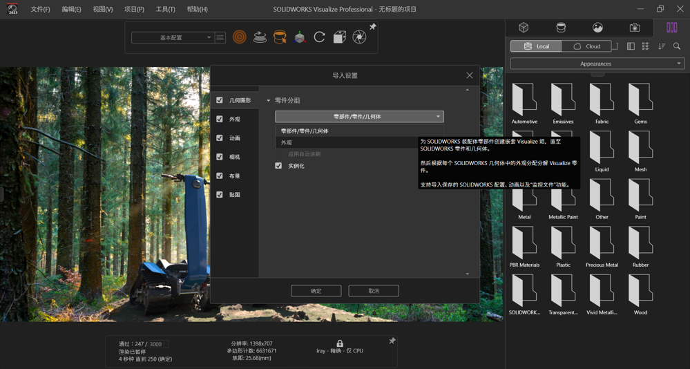Open the Cameras tab icon
This screenshot has height=369, width=690.
tap(635, 28)
